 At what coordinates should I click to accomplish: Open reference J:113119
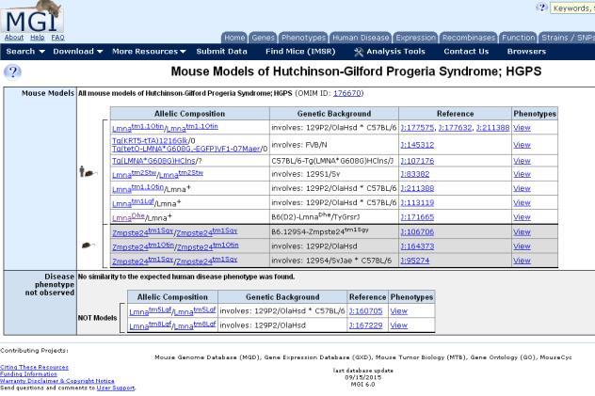tap(417, 203)
